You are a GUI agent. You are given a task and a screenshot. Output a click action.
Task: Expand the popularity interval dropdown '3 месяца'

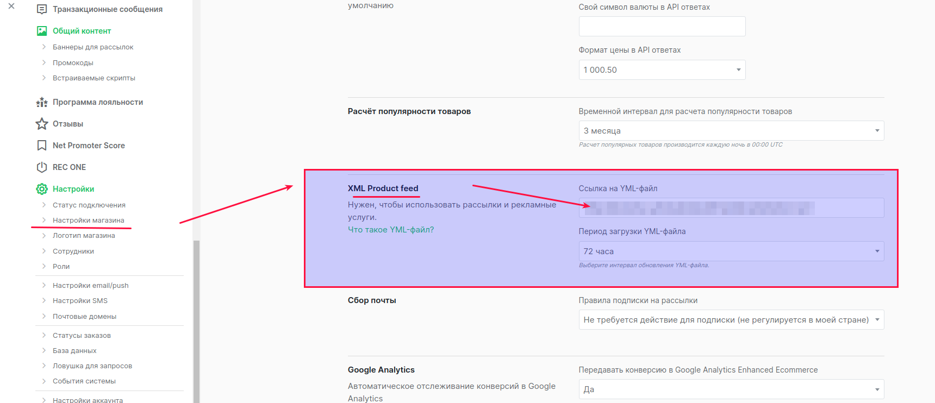point(731,131)
